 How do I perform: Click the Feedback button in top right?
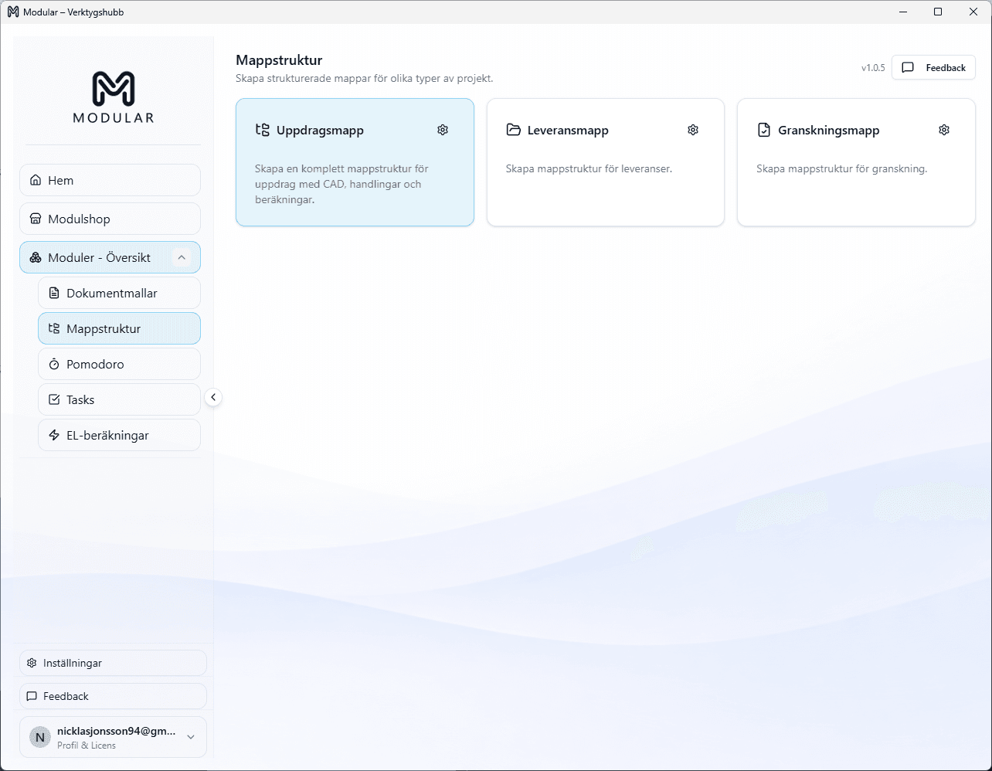click(x=933, y=68)
